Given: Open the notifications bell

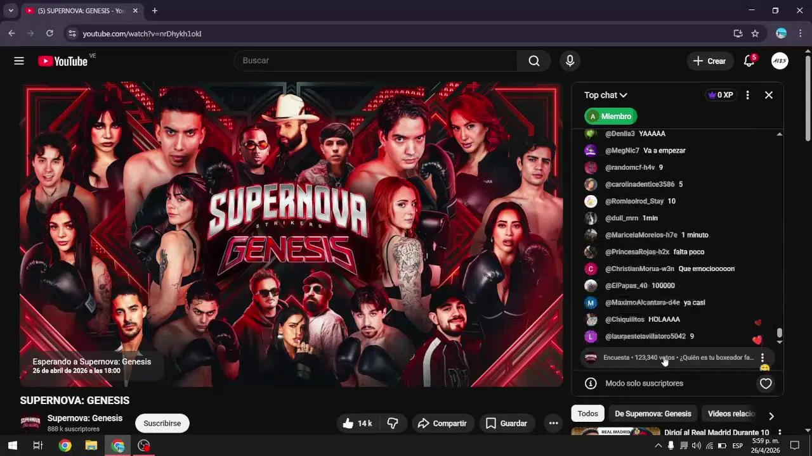Looking at the screenshot, I should coord(749,61).
